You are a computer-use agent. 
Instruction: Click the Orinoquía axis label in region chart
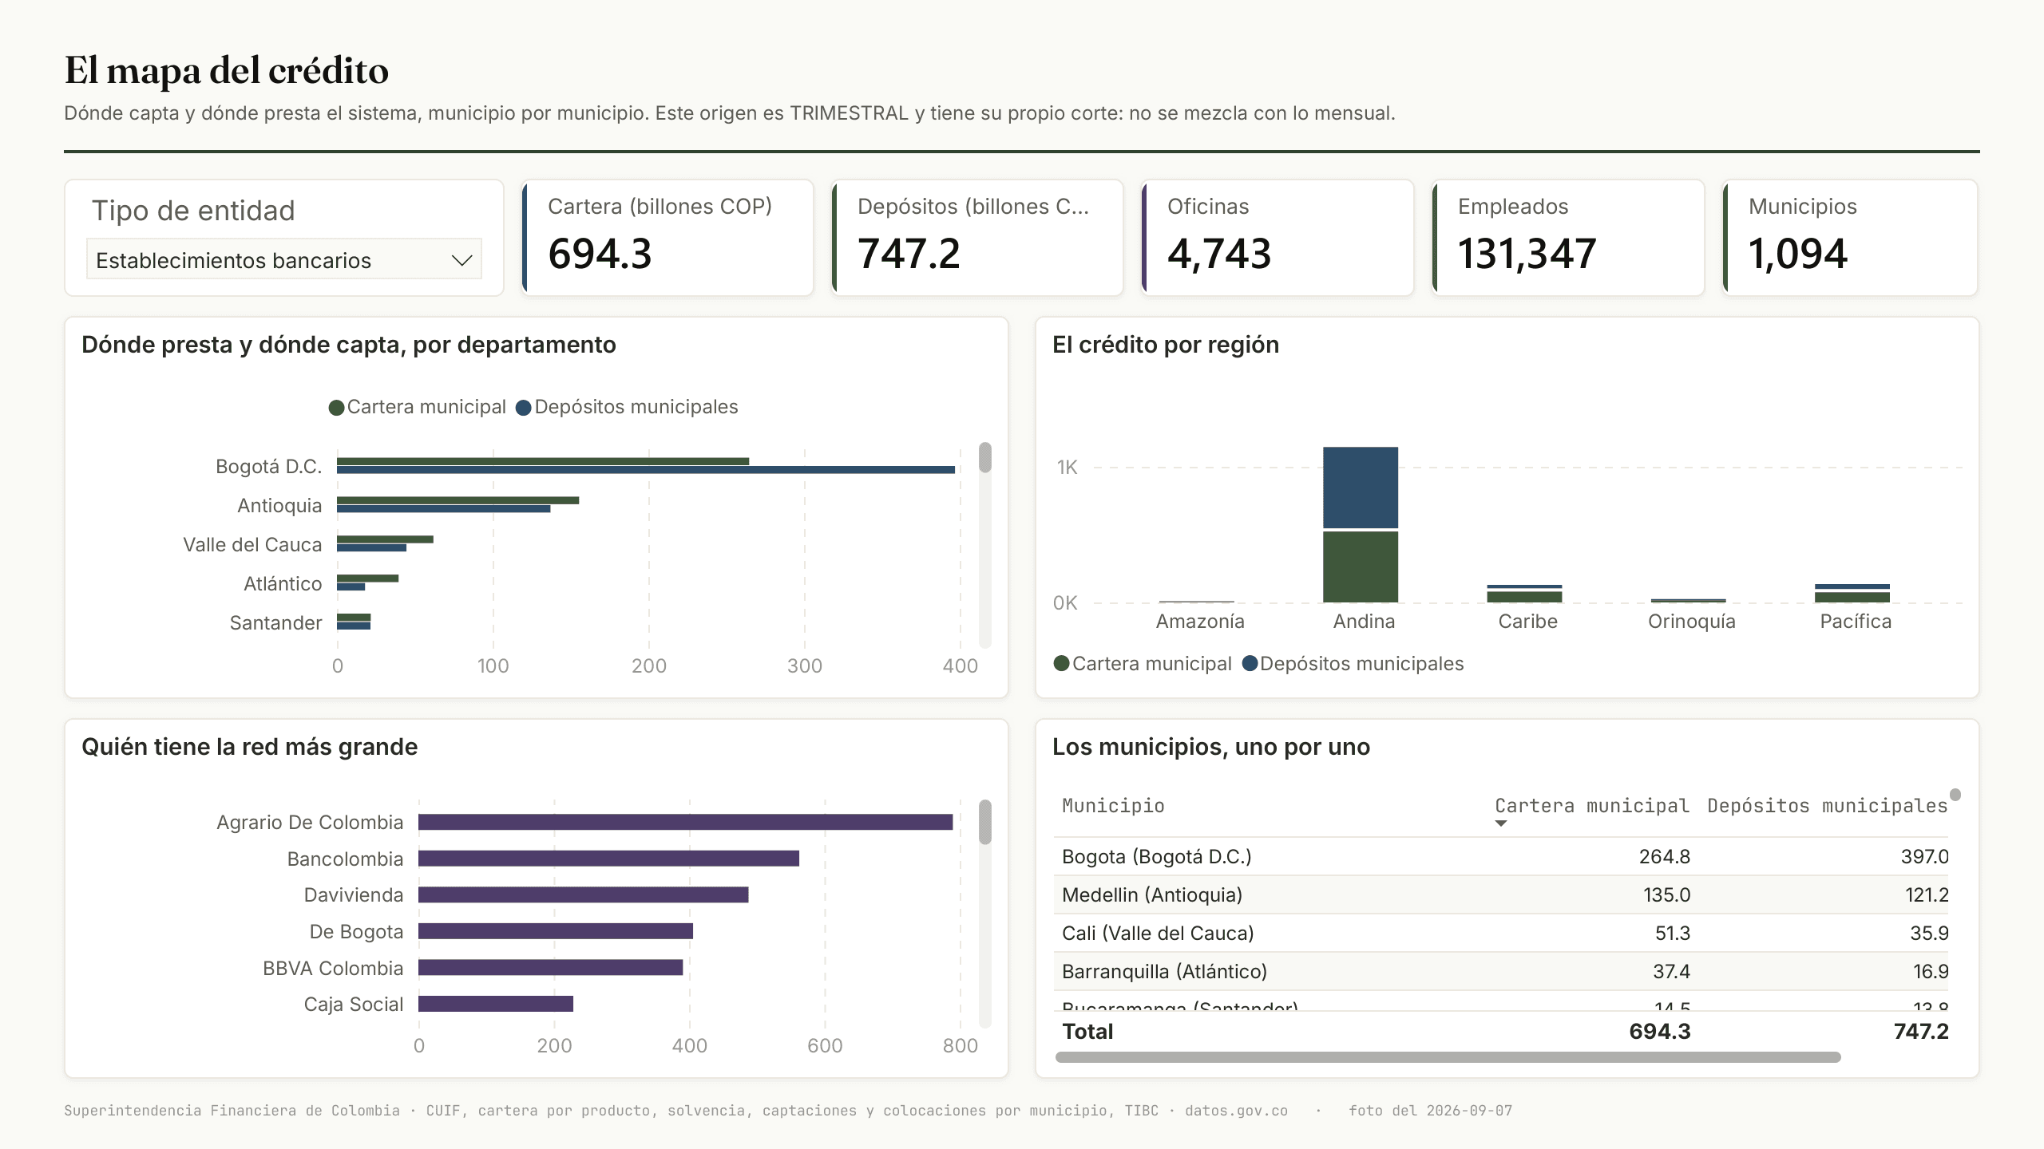(1692, 622)
